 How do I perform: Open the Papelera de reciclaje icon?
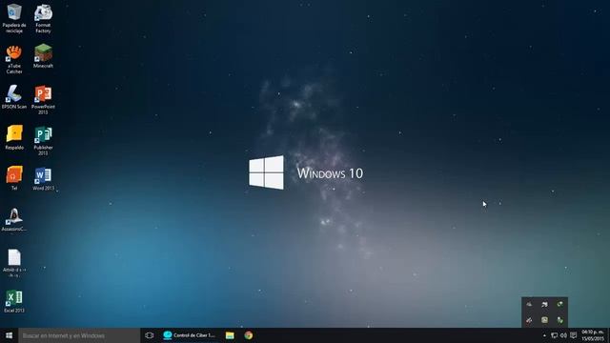pos(14,18)
